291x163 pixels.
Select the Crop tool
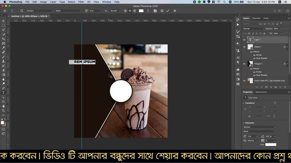pyautogui.click(x=3, y=39)
